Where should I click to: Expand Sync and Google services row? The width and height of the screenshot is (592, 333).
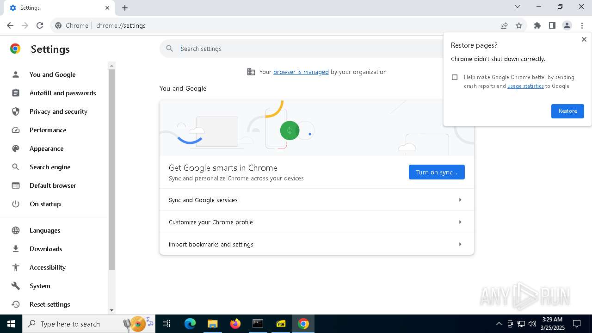[317, 200]
